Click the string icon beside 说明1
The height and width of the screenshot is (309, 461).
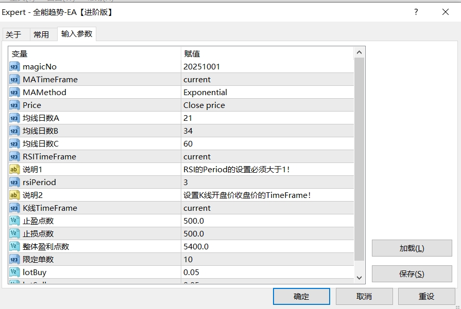pos(14,170)
